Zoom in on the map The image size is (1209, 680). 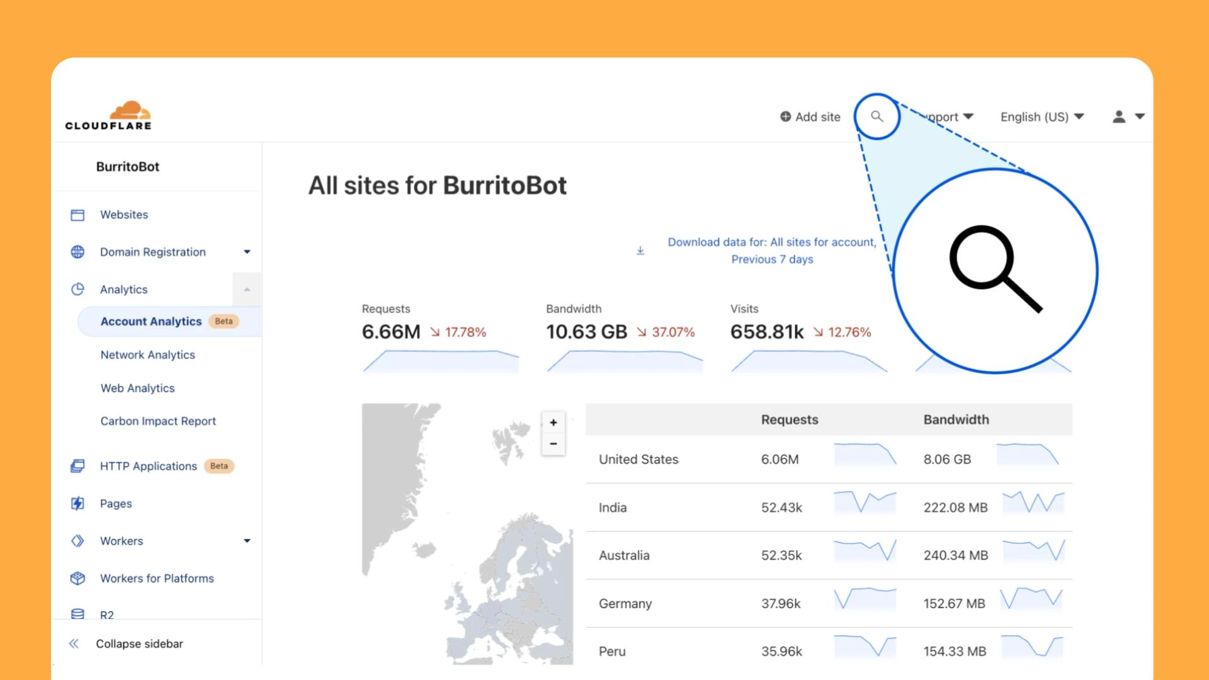(553, 422)
